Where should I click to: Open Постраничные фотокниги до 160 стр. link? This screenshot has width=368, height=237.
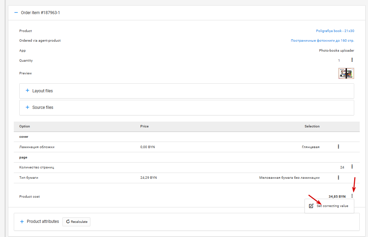click(x=322, y=41)
